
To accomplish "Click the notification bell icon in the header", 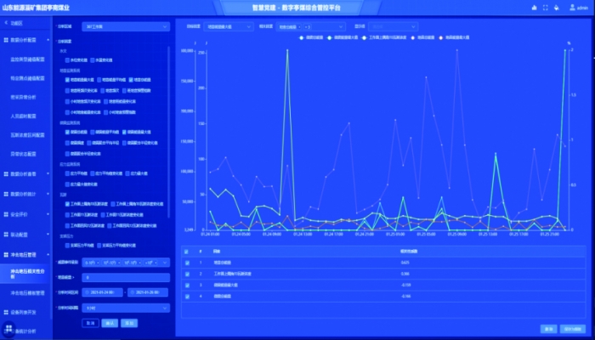I will (555, 7).
